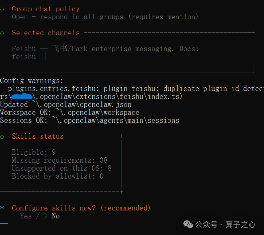Click the 'Eligible: 9' line
This screenshot has height=235, width=264.
pos(34,152)
